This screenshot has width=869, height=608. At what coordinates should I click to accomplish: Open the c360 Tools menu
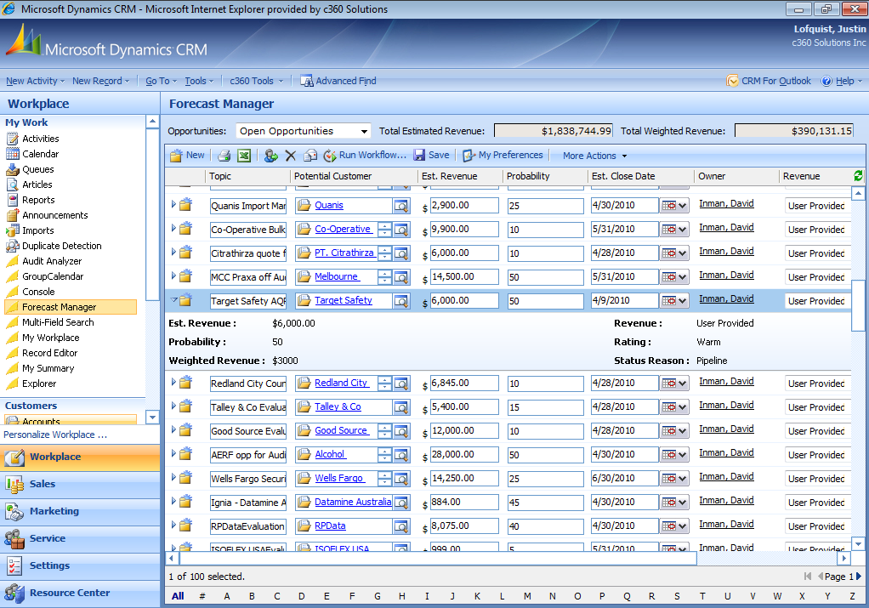pos(256,81)
